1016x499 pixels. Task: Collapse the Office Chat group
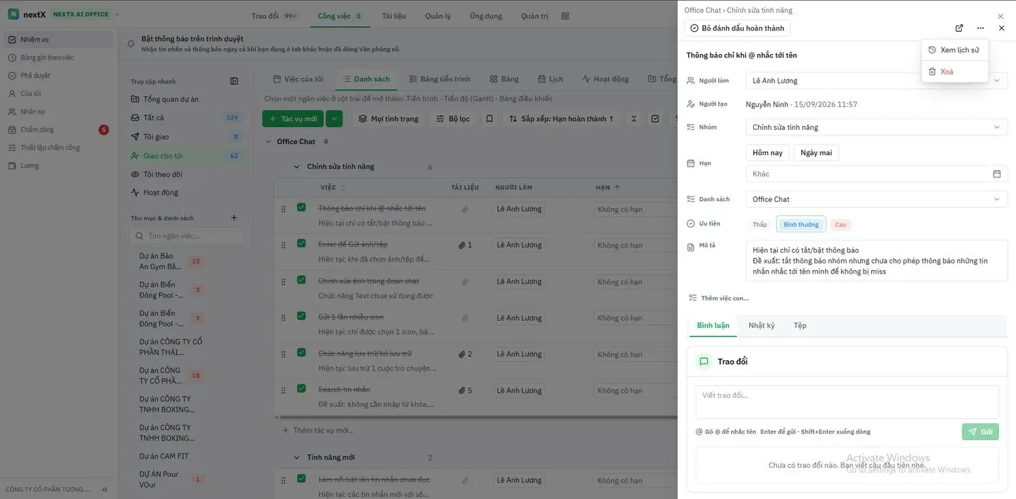(x=268, y=142)
